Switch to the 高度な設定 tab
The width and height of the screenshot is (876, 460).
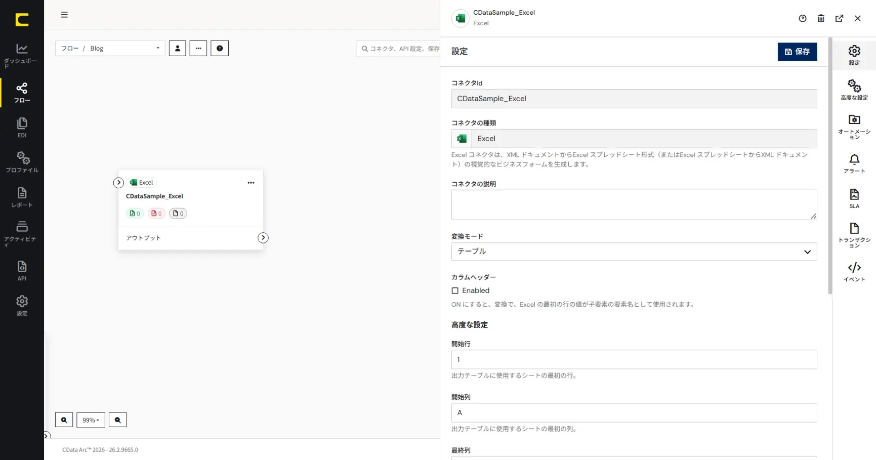[x=854, y=90]
